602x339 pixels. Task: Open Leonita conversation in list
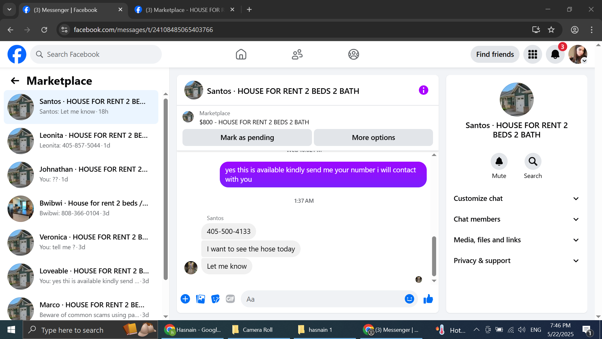pos(81,141)
